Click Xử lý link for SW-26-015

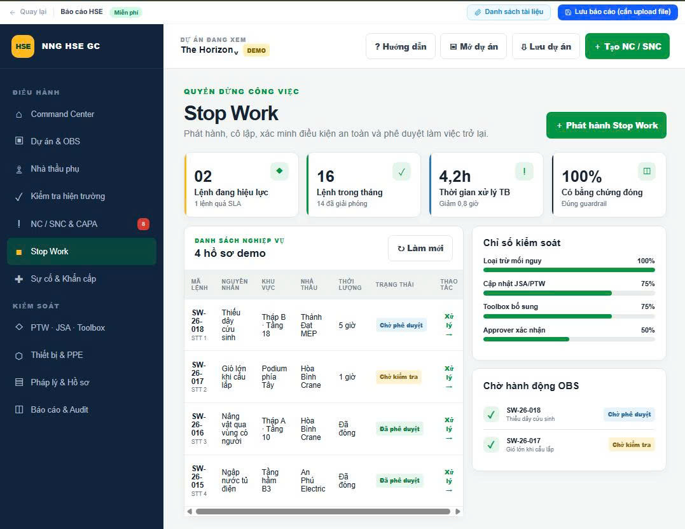[449, 481]
